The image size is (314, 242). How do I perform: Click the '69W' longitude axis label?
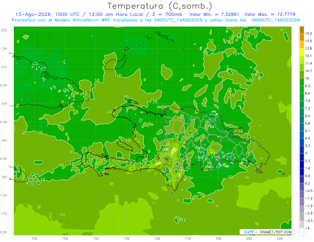249,239
